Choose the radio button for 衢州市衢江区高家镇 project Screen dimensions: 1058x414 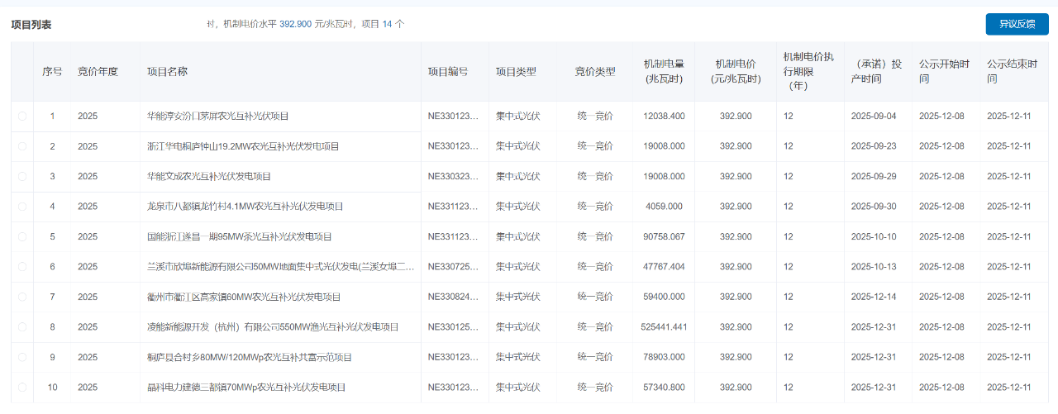21,297
